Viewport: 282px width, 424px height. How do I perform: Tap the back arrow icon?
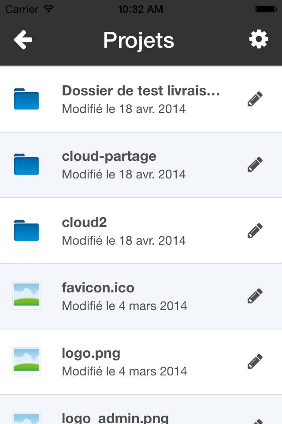(23, 40)
